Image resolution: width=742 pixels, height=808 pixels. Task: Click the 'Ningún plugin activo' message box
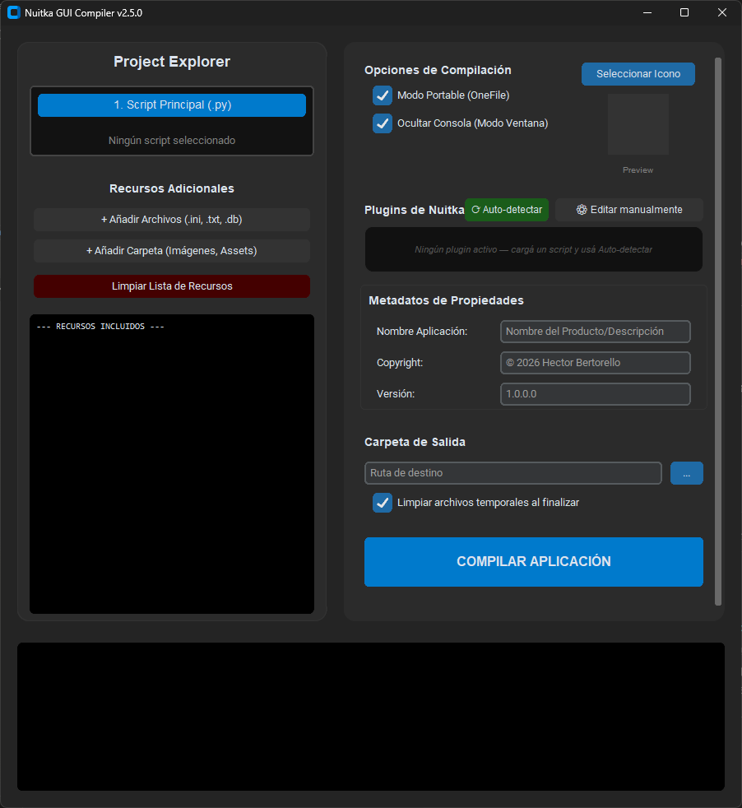[533, 249]
